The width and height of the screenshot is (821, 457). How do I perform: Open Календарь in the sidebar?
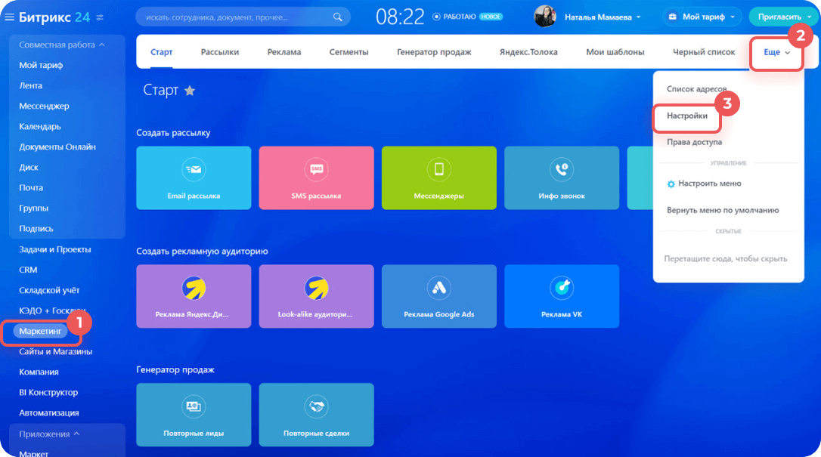[40, 127]
